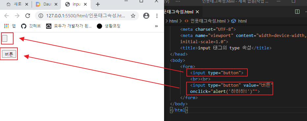Screen dimensions: 307x121
Task: Click the <br><br> line in the editor
Action: click(x=200, y=79)
